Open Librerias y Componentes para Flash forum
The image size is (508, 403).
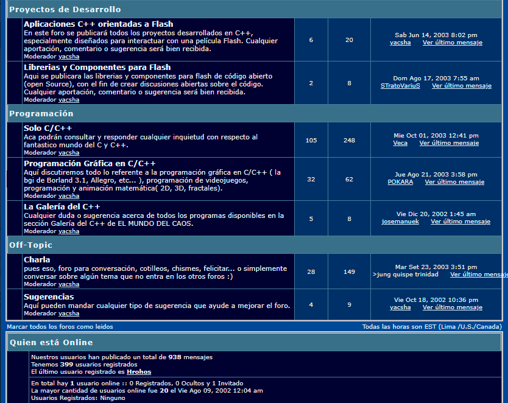point(97,67)
